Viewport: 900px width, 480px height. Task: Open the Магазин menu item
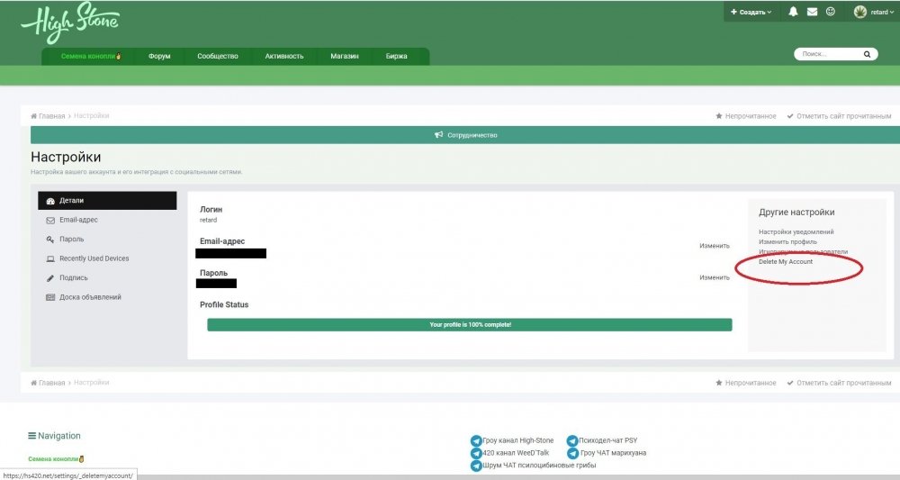345,56
